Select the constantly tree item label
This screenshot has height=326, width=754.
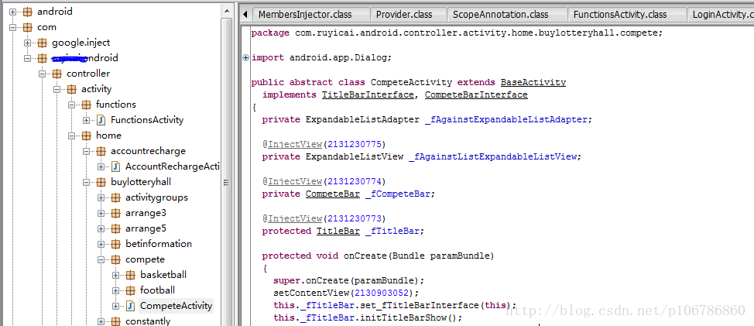(148, 321)
